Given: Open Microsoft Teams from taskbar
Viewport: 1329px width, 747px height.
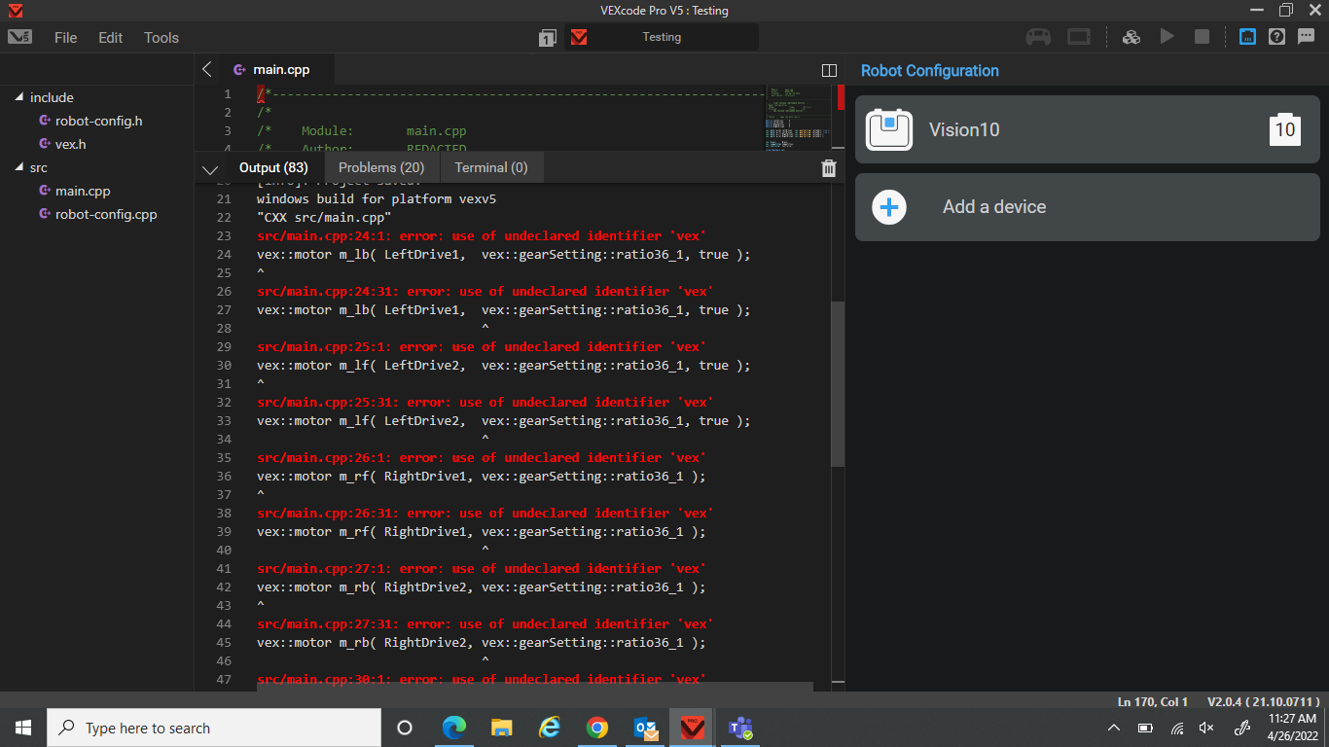Looking at the screenshot, I should pos(741,728).
